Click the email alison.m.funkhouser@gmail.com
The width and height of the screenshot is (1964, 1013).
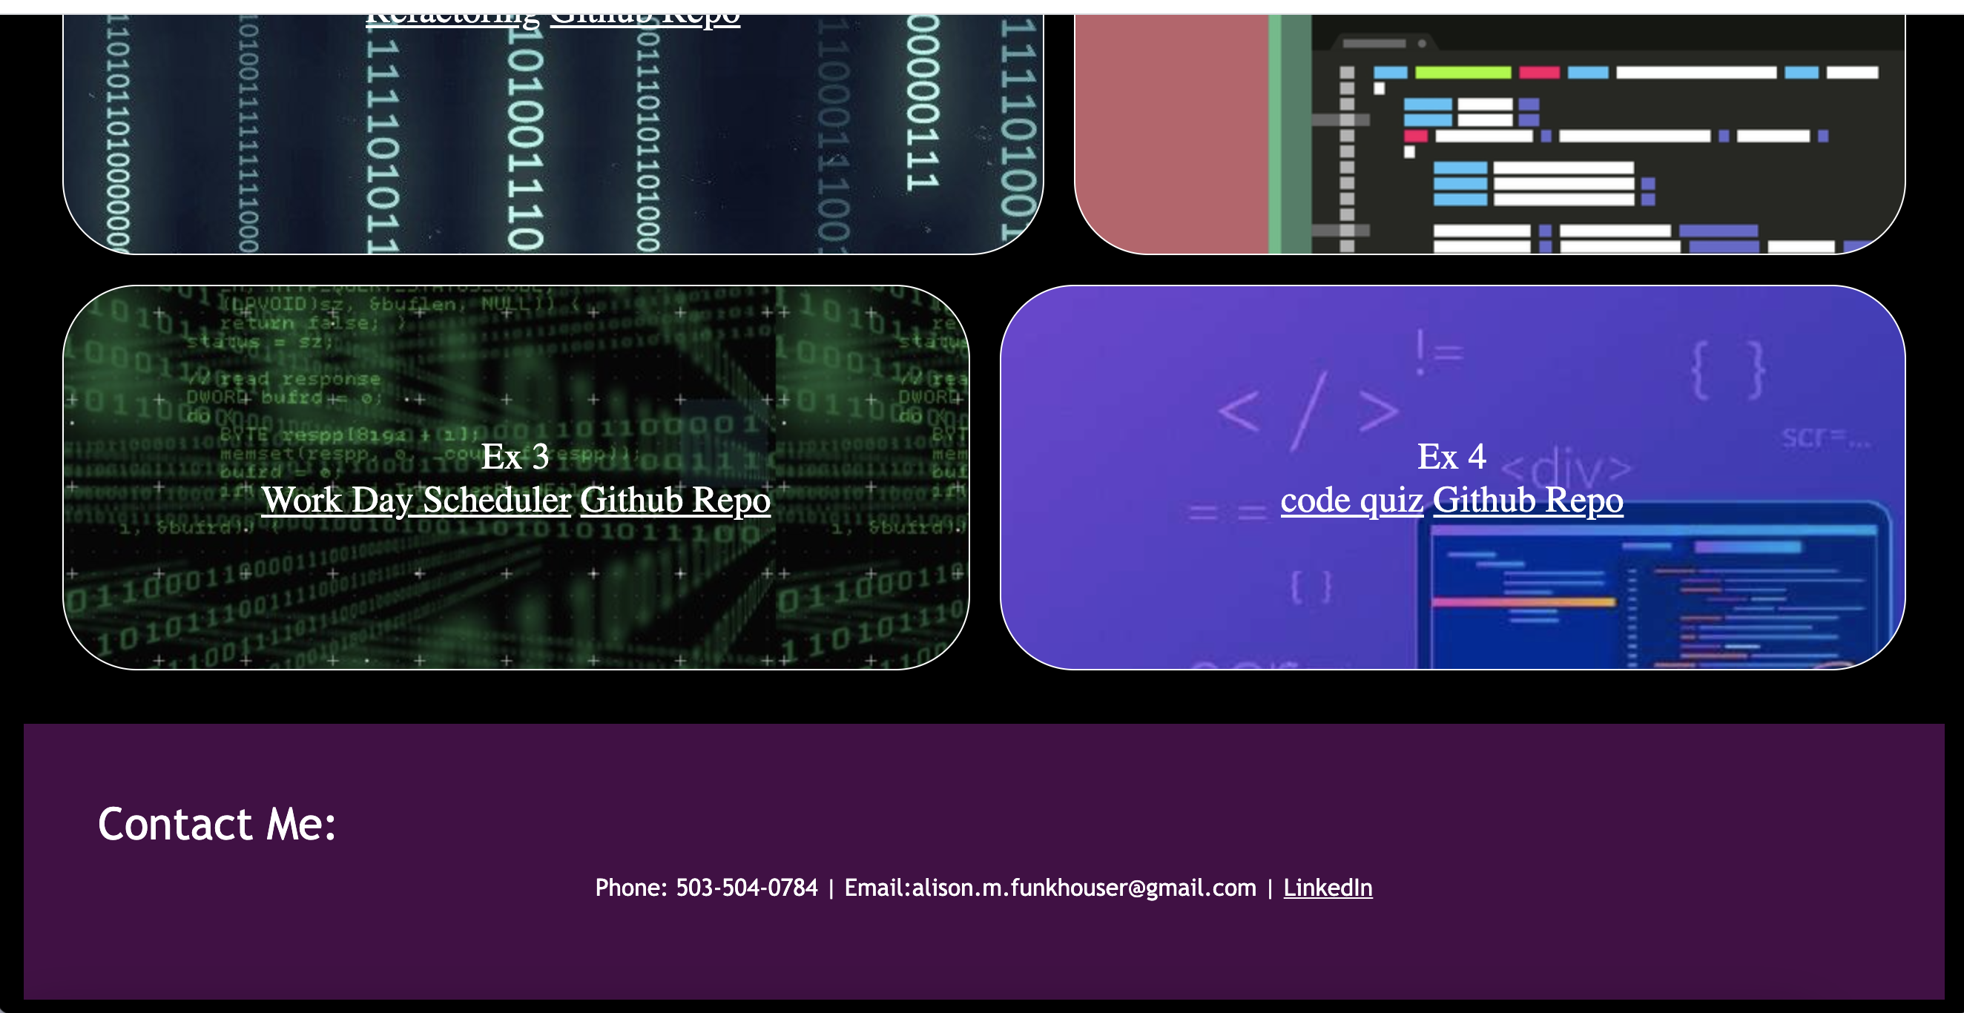(1084, 888)
